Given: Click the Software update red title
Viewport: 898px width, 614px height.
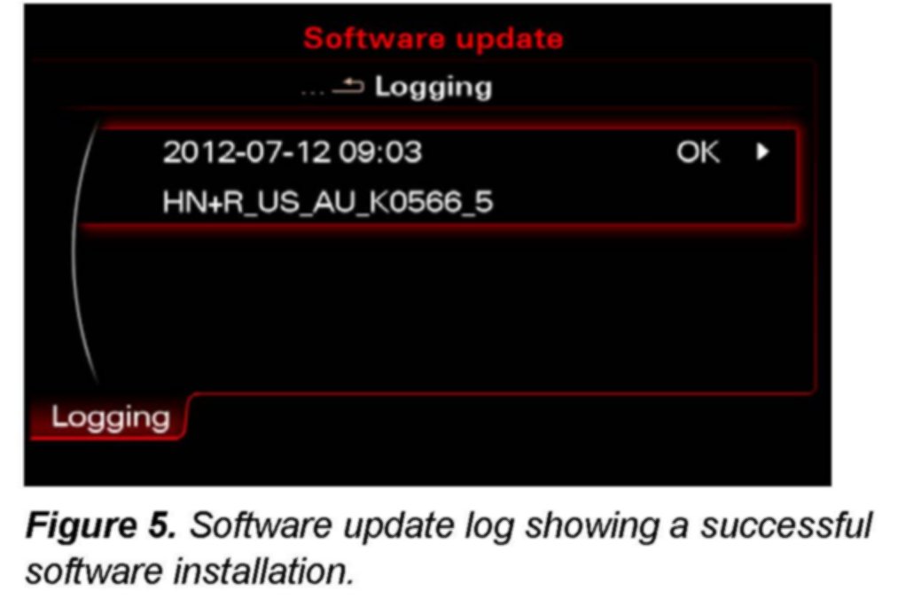Looking at the screenshot, I should [x=433, y=38].
